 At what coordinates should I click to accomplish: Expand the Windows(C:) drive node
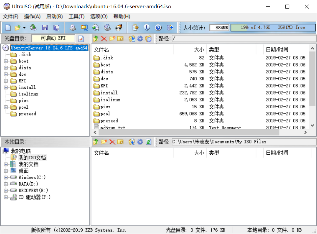[x=6, y=177]
